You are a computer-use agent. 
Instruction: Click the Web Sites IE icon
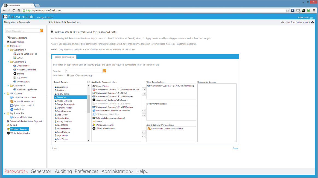(11, 109)
